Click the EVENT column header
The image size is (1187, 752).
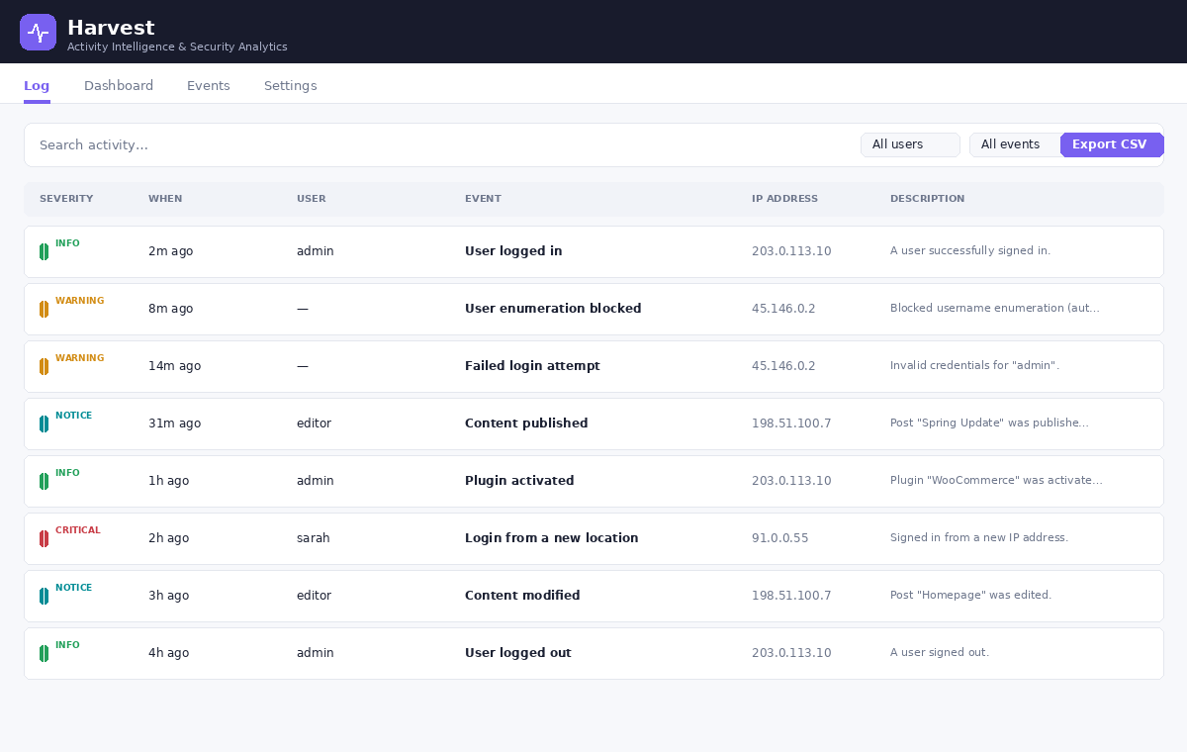point(483,199)
